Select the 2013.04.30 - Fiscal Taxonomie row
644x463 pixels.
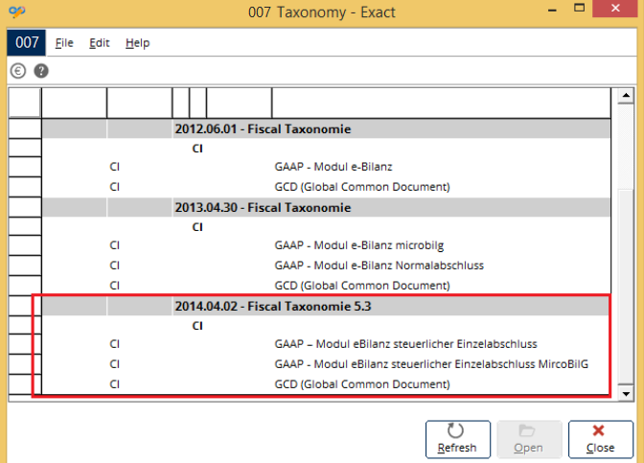point(326,207)
